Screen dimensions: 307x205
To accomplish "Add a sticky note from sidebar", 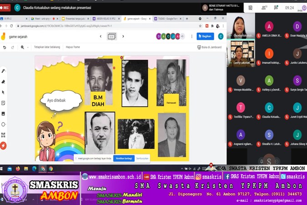I will point(4,103).
